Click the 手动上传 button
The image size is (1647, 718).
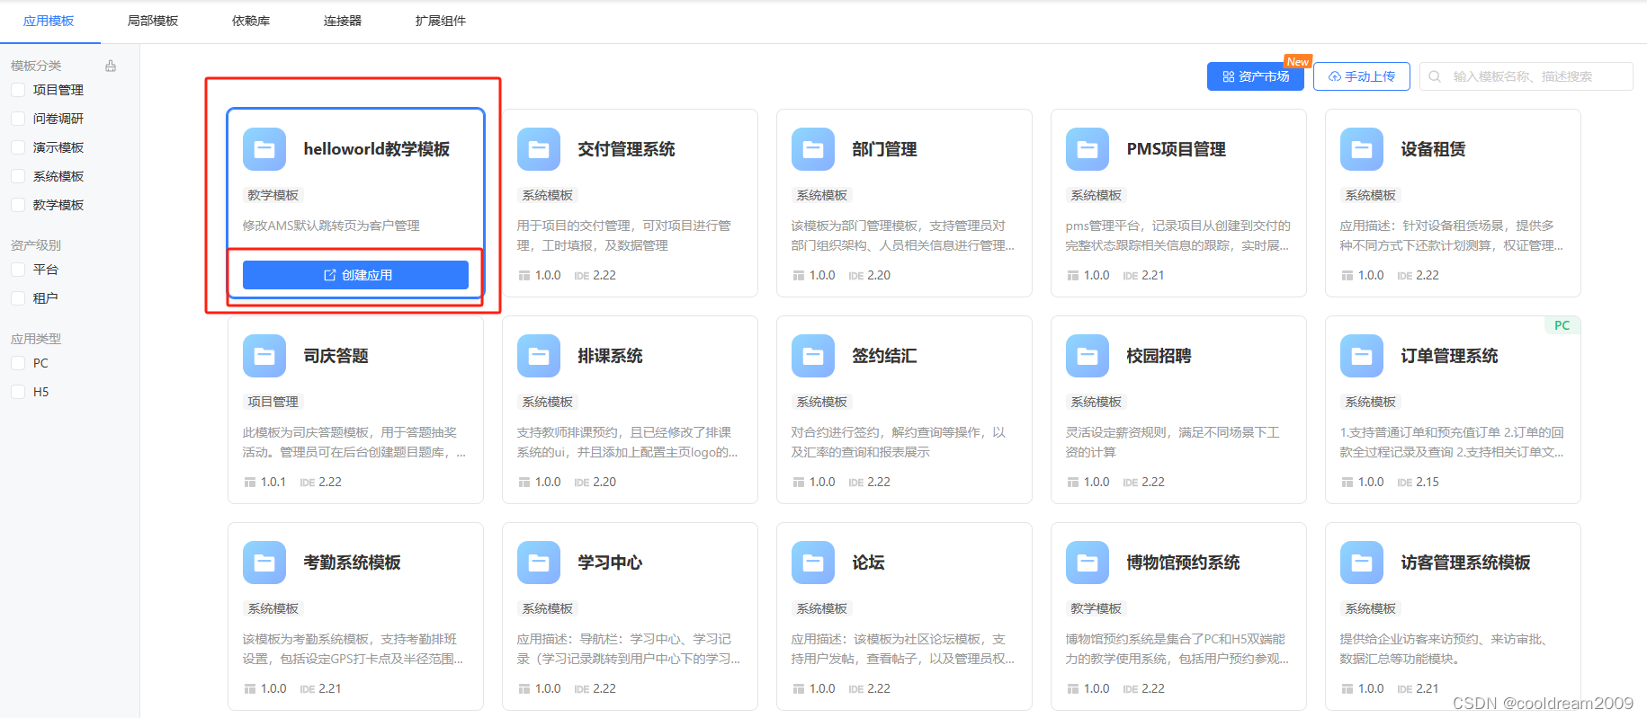[x=1362, y=76]
